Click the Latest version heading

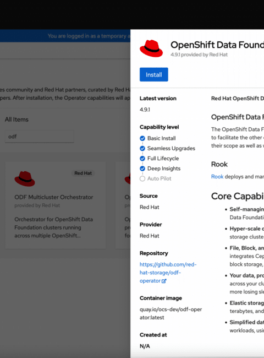158,99
